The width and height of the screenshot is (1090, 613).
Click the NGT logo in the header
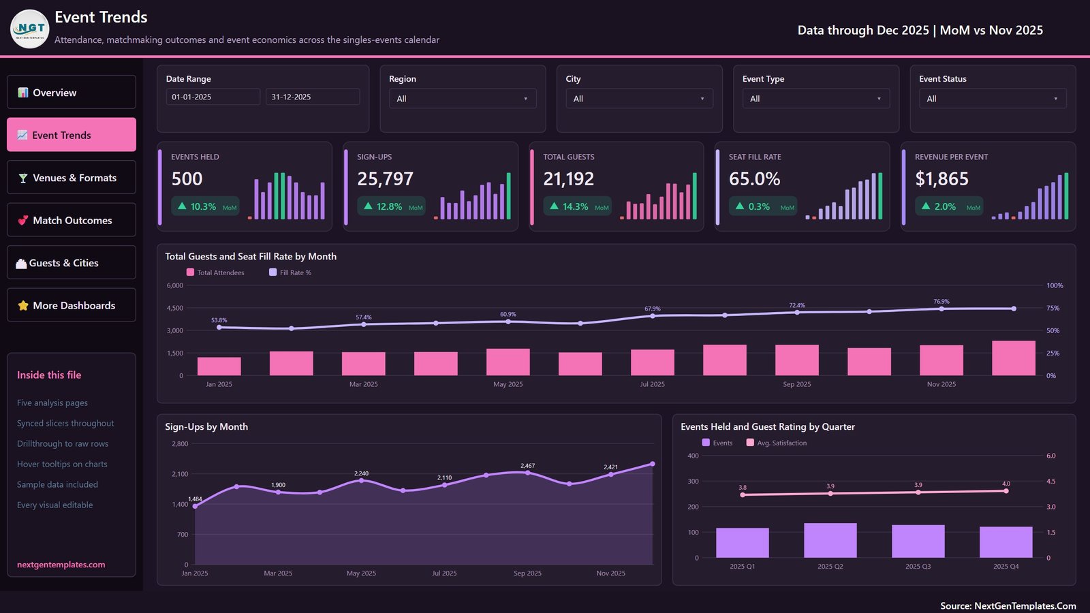[x=29, y=29]
